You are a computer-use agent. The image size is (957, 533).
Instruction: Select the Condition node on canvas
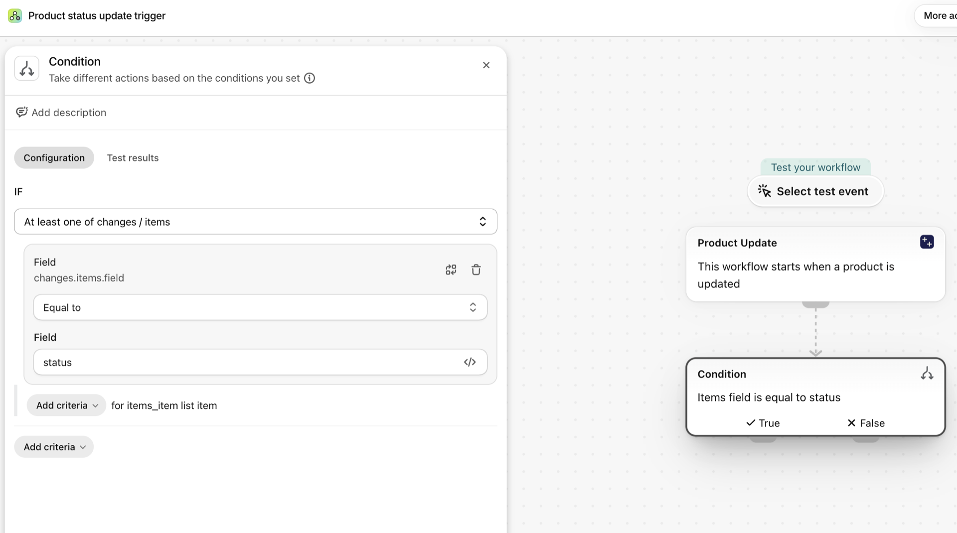[815, 397]
